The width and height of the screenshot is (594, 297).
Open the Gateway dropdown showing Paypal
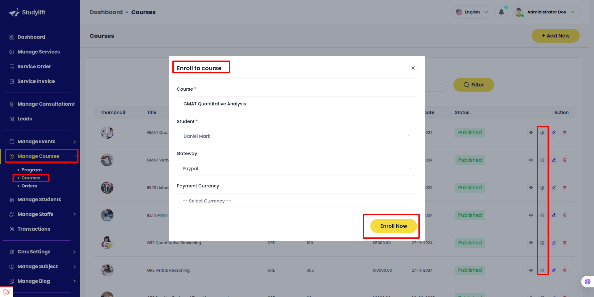pyautogui.click(x=297, y=169)
